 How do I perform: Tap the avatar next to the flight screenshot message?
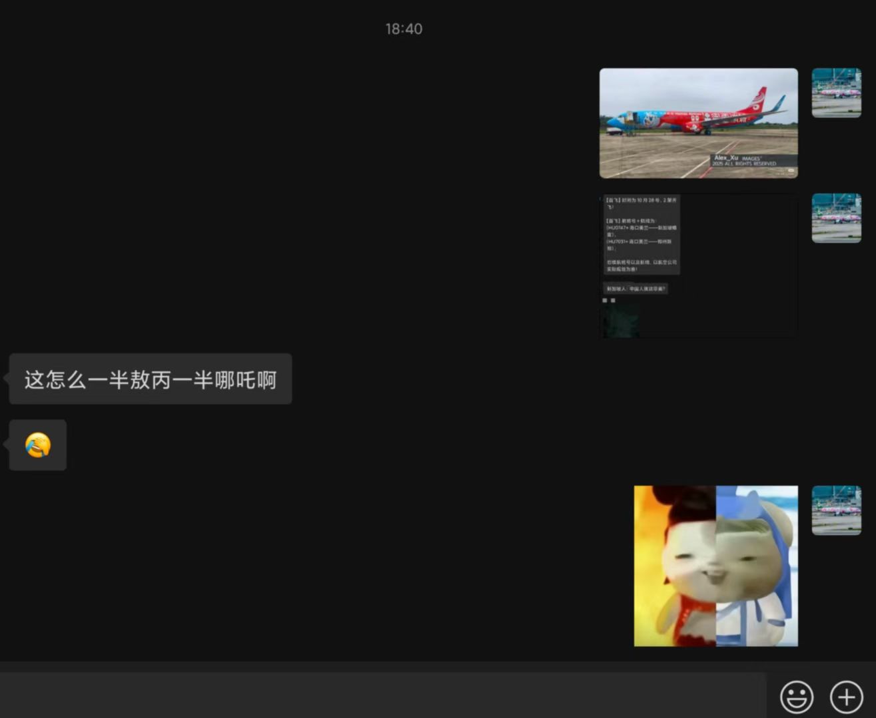coord(836,218)
